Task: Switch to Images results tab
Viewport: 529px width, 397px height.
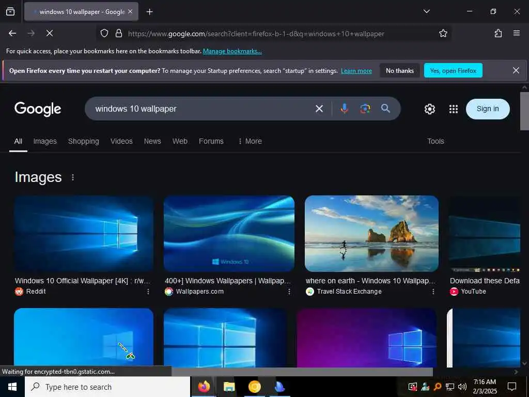Action: (x=45, y=141)
